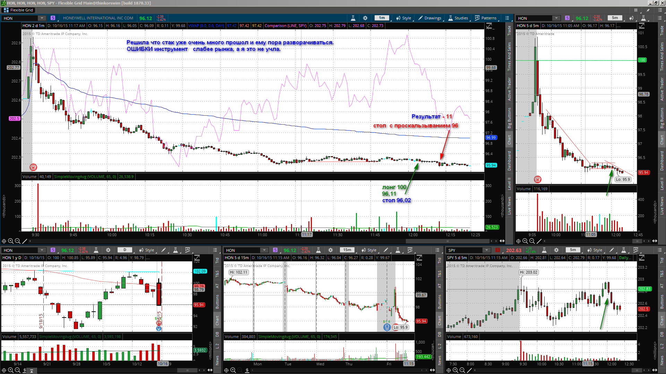Viewport: 666px width, 374px height.
Task: Open D timeframe selector in daily chart
Action: pos(125,250)
